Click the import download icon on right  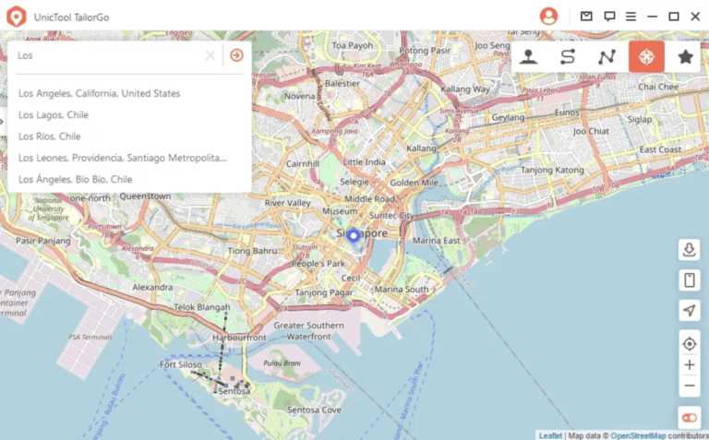[689, 250]
